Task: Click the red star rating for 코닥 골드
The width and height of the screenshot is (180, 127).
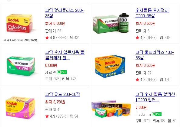Action: [47, 116]
